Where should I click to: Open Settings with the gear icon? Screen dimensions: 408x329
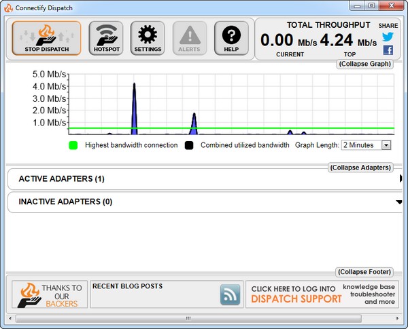(x=148, y=38)
